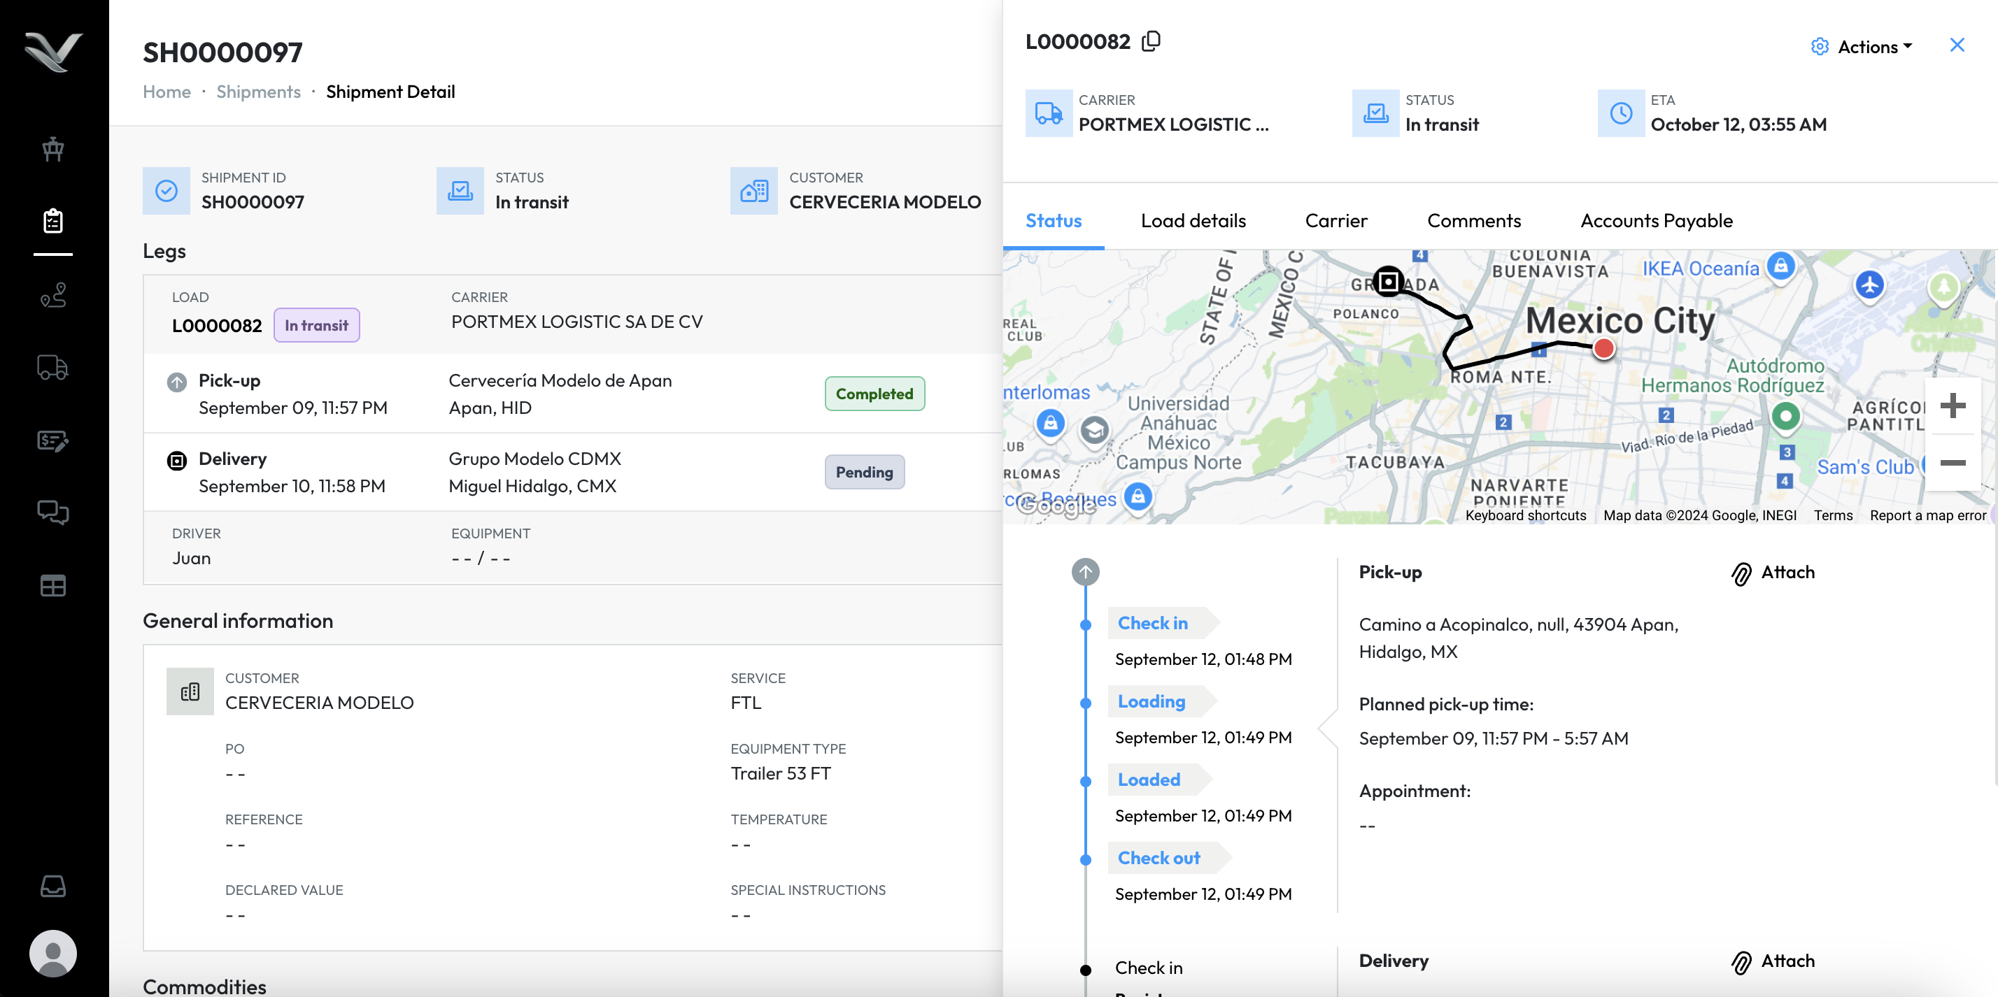Open the chat messages sidebar icon
The width and height of the screenshot is (1998, 997).
click(x=52, y=512)
